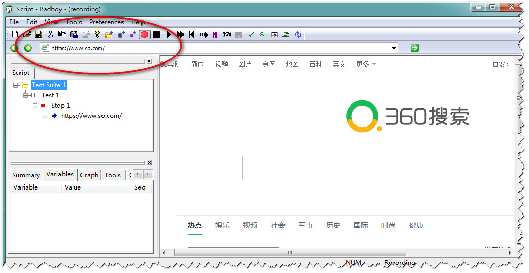This screenshot has height=273, width=529.
Task: Add a new suite with folder-plus icon
Action: point(109,34)
